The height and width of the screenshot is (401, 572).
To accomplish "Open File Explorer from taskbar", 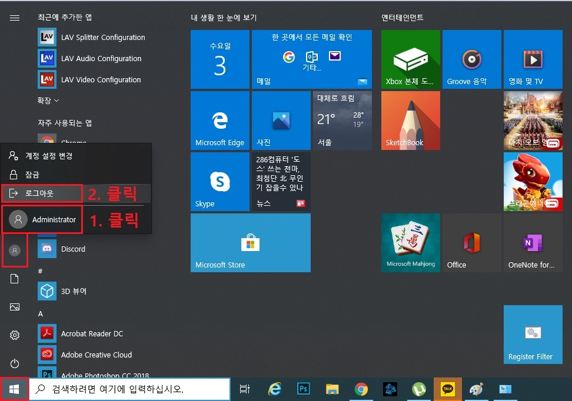I will 332,389.
